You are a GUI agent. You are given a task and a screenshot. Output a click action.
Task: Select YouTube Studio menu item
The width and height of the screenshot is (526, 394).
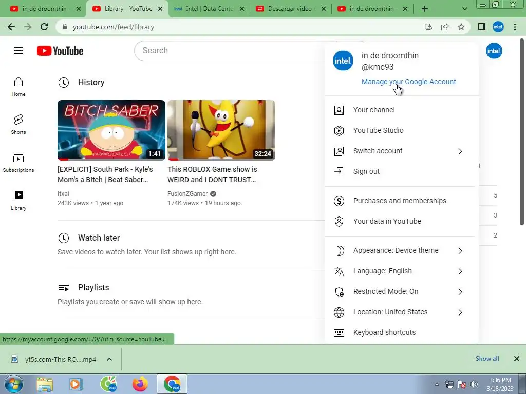point(402,130)
